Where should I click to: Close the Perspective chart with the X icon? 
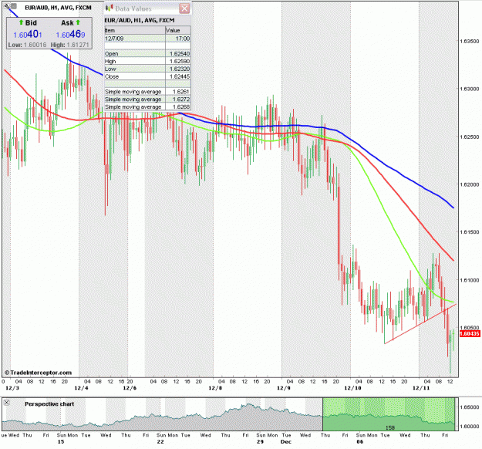6,403
